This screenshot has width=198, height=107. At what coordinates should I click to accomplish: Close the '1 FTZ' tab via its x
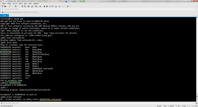[7, 15]
